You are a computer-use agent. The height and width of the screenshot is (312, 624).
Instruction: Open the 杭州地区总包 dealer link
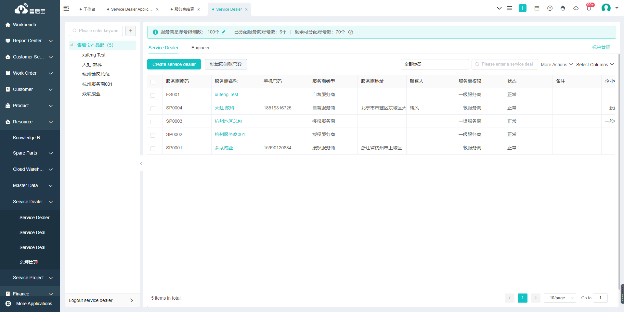(228, 121)
